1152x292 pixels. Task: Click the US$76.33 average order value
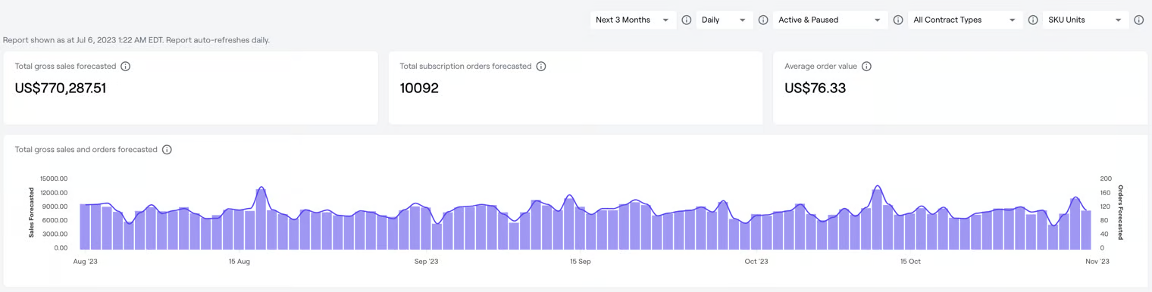[x=815, y=89]
